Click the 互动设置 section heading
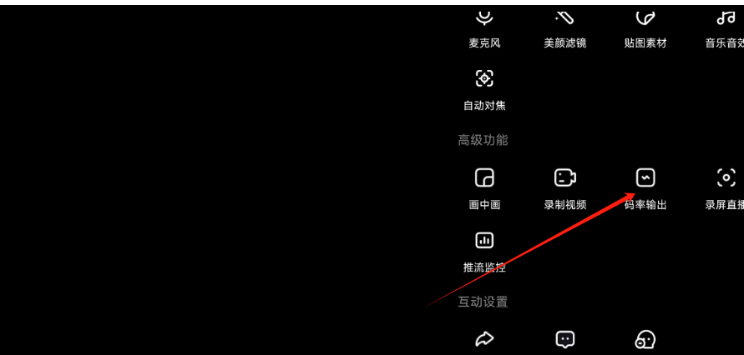 point(483,302)
